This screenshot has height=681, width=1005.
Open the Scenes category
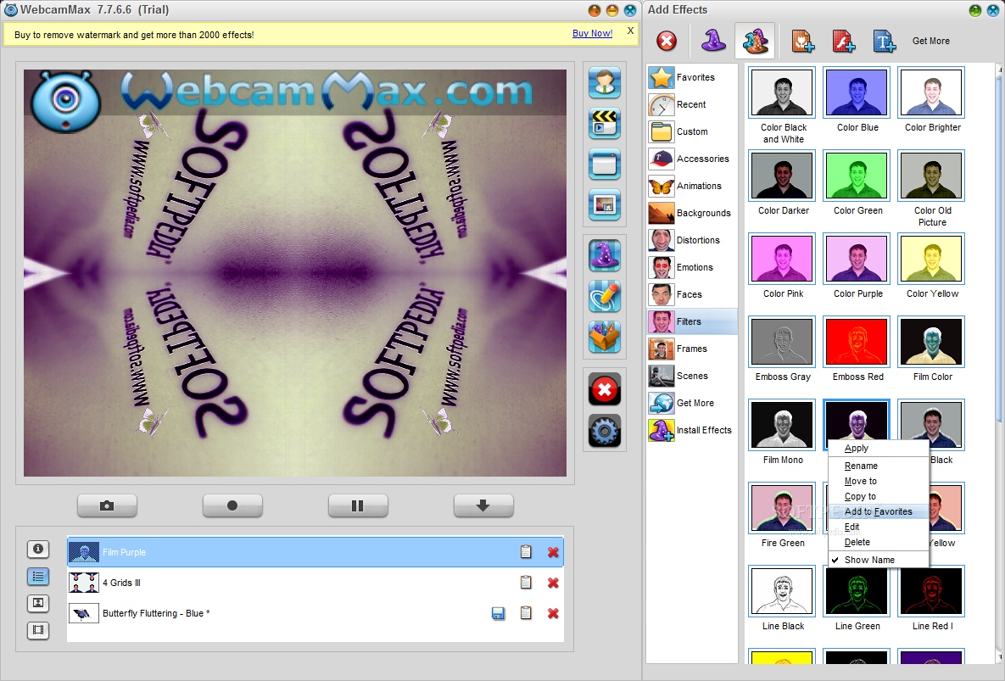692,376
